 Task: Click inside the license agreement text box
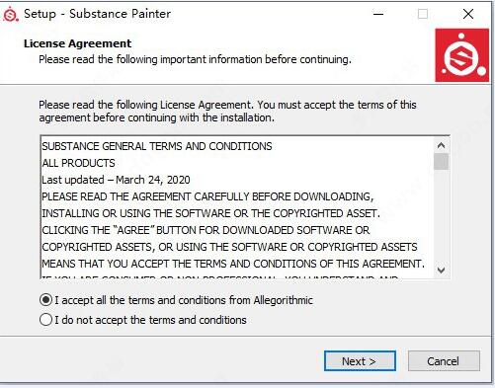[x=237, y=207]
